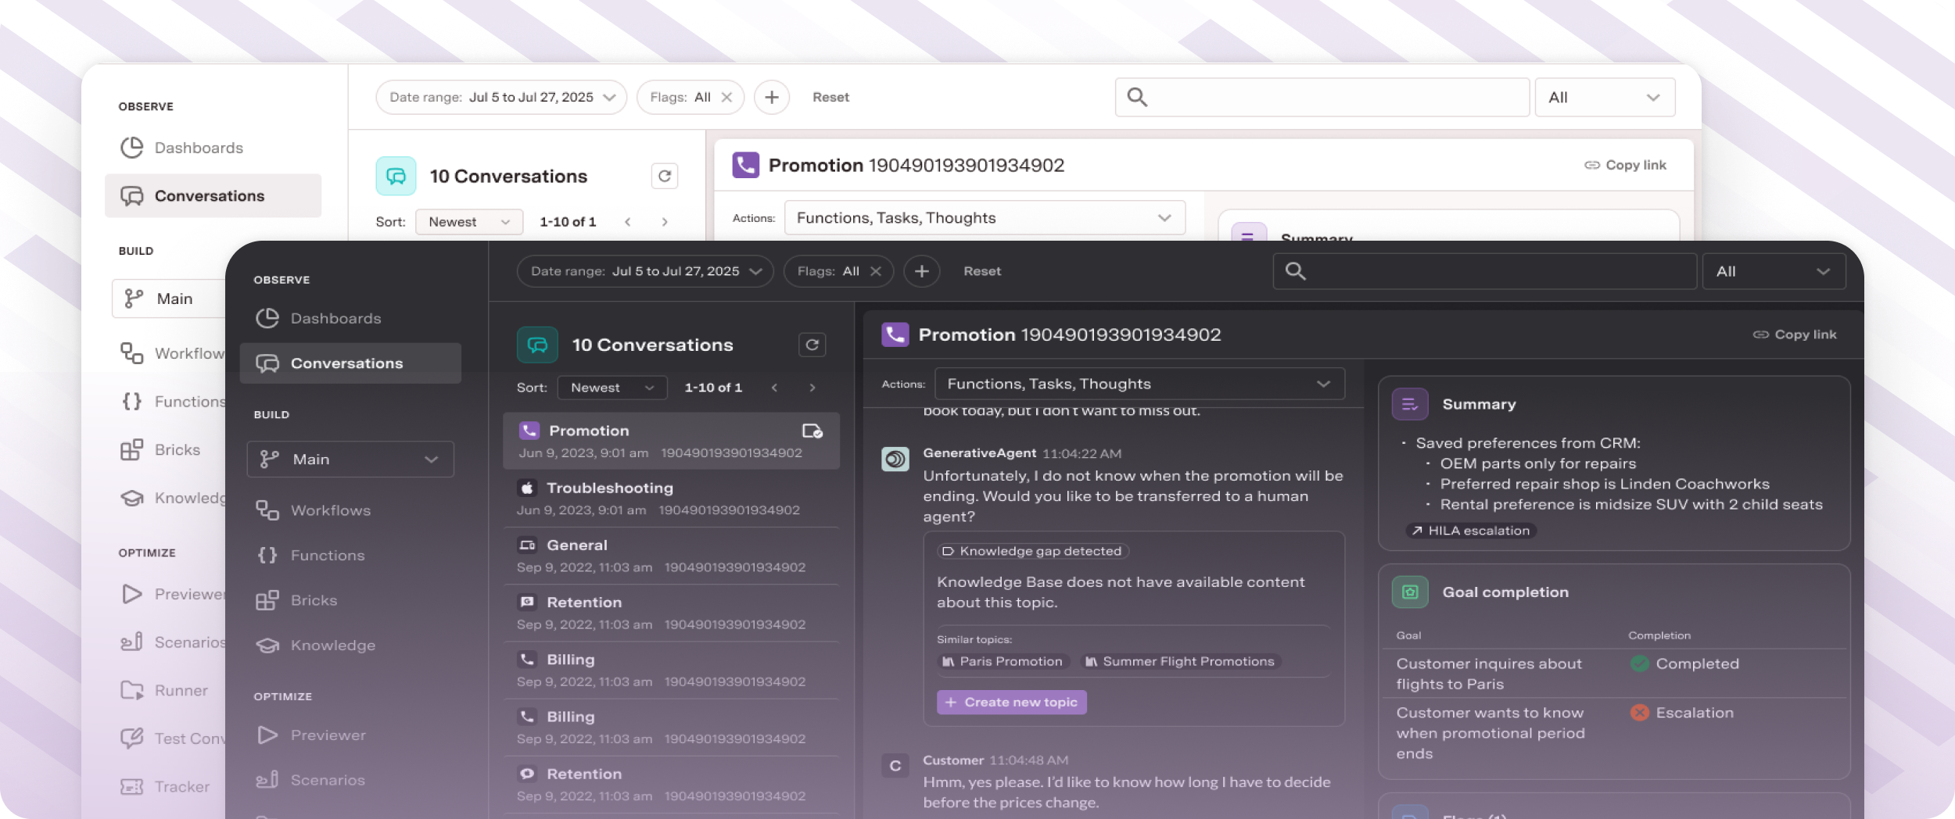Viewport: 1955px width, 819px height.
Task: Click the red Escalation status icon
Action: click(1640, 713)
